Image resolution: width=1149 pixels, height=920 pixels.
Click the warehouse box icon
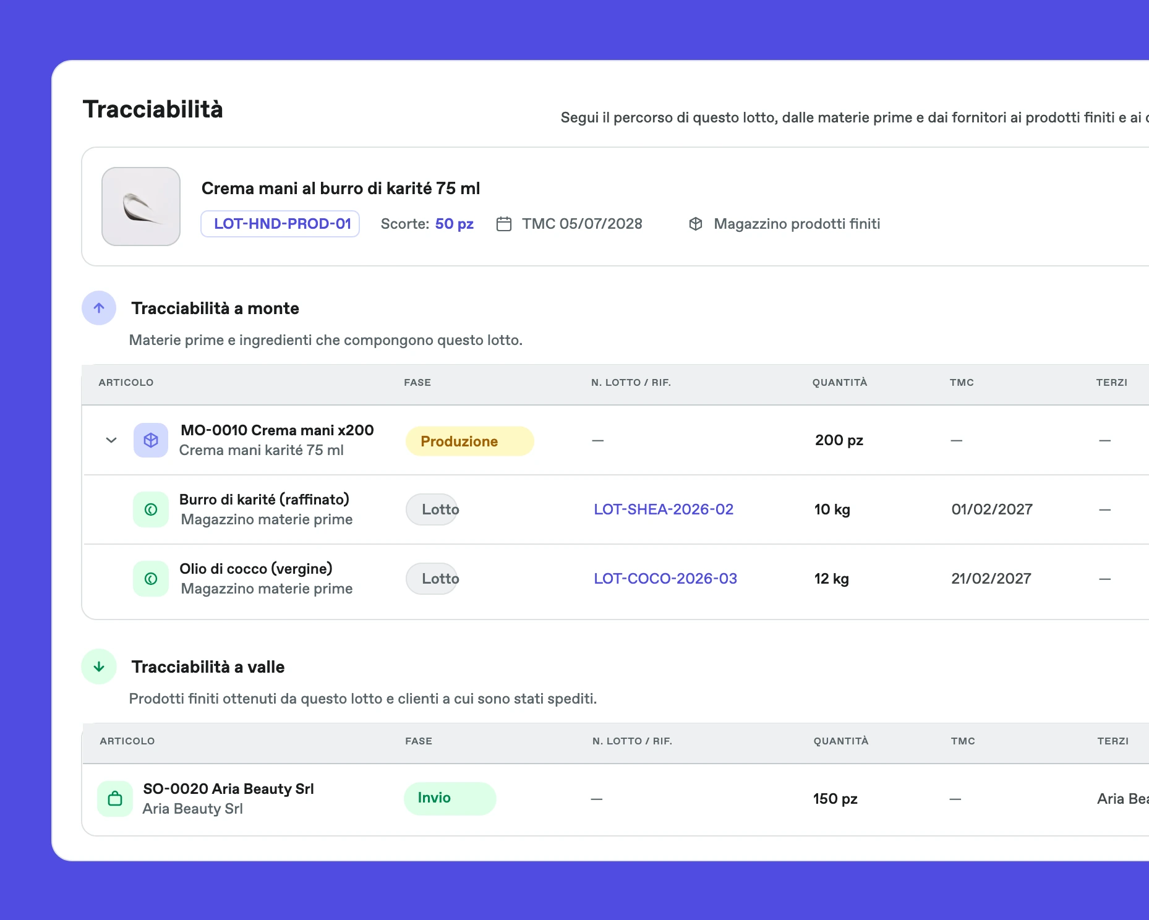click(696, 224)
